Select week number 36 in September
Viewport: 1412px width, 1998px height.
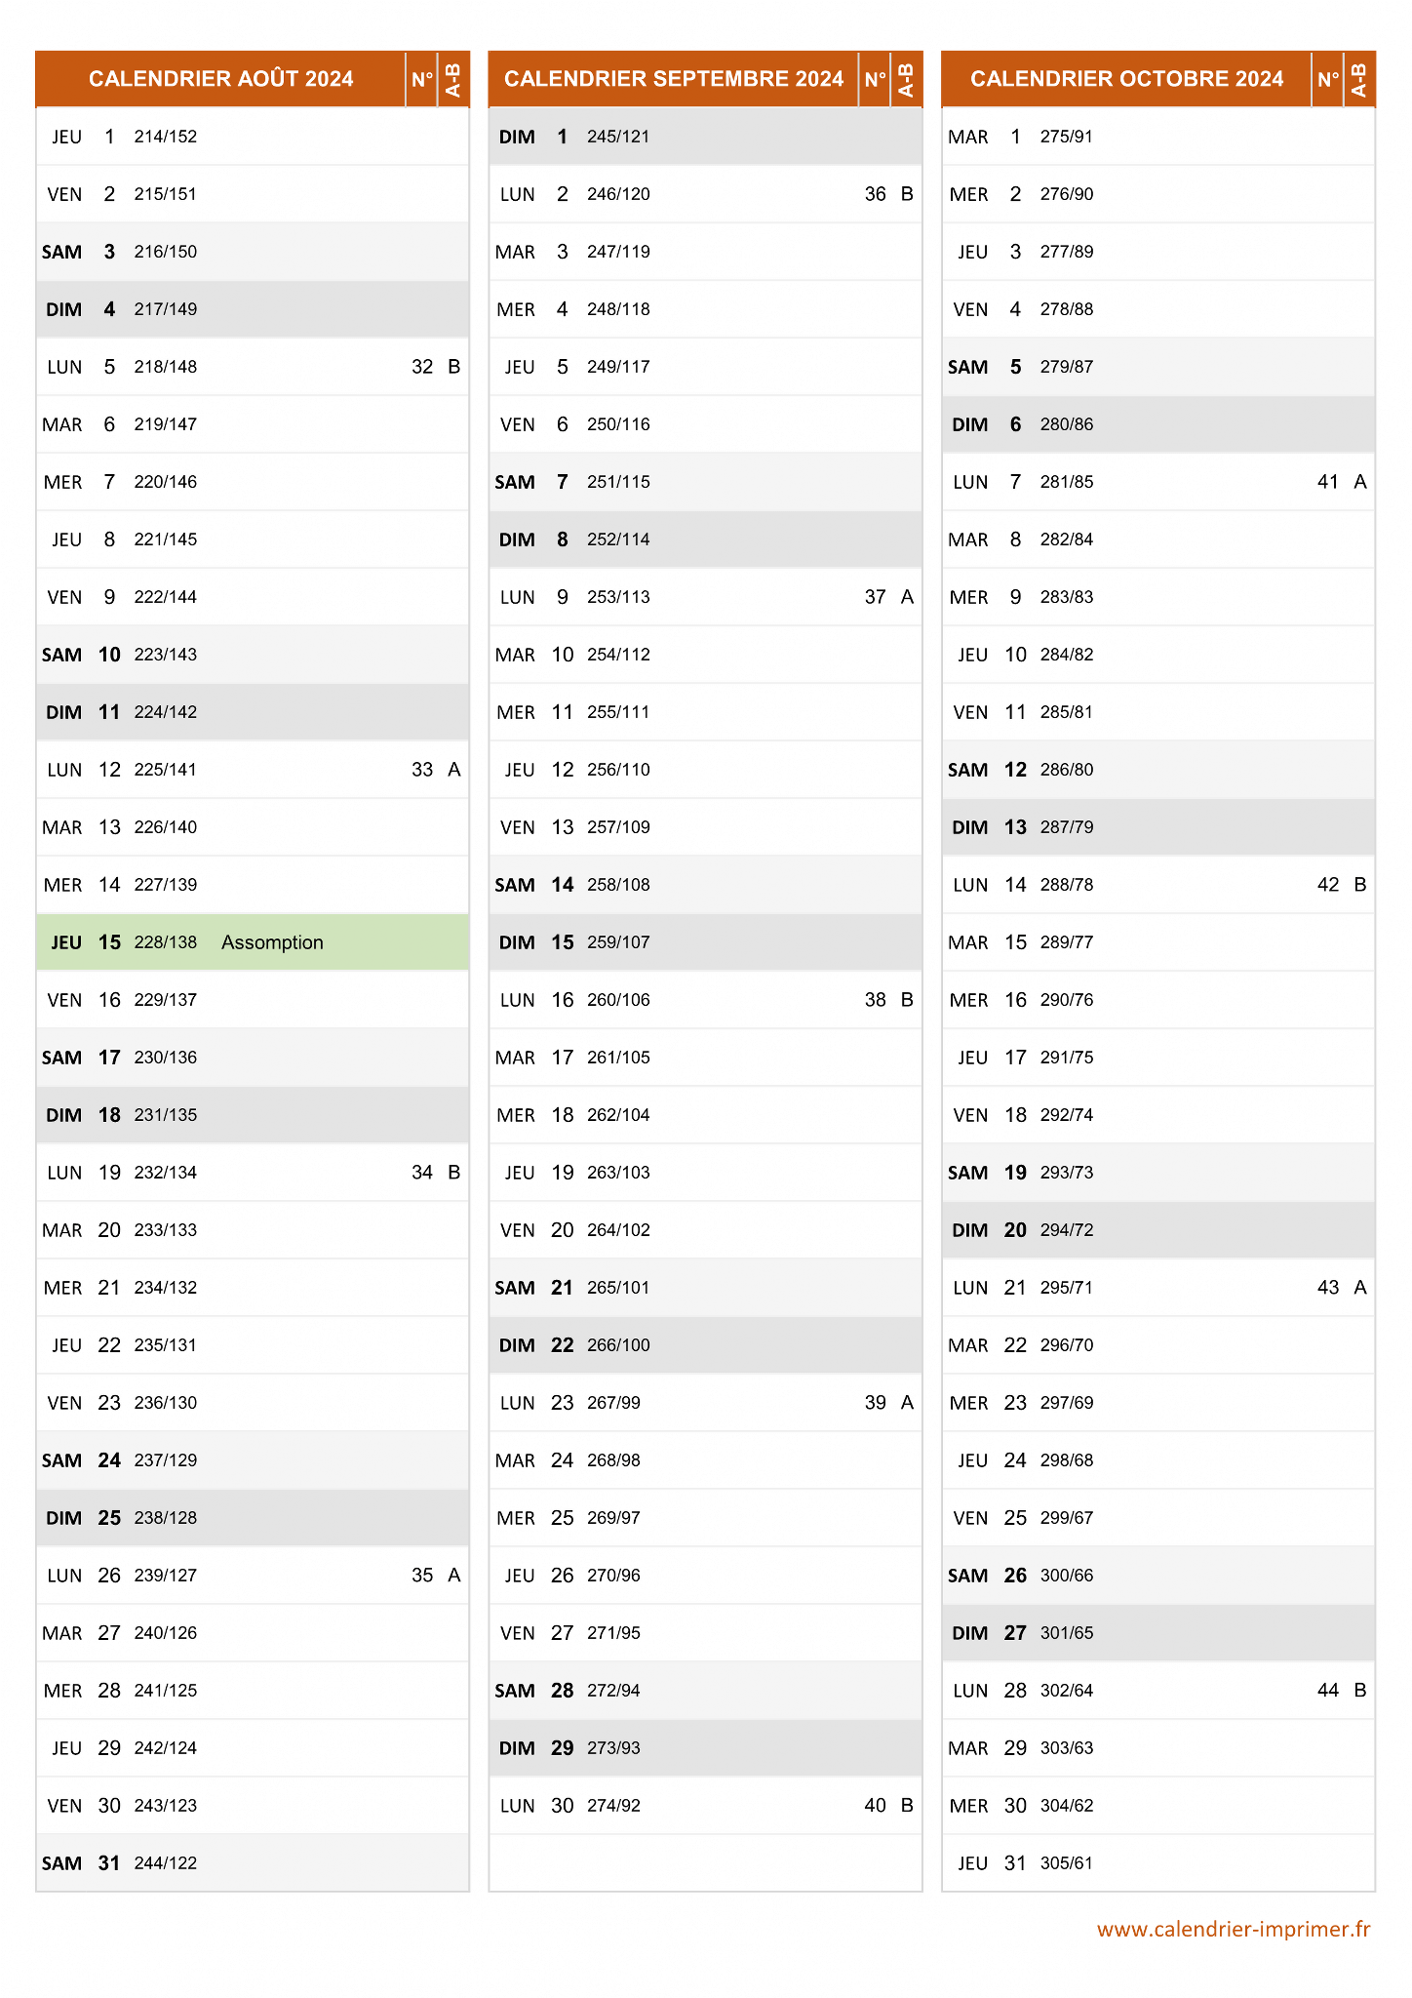click(x=875, y=194)
